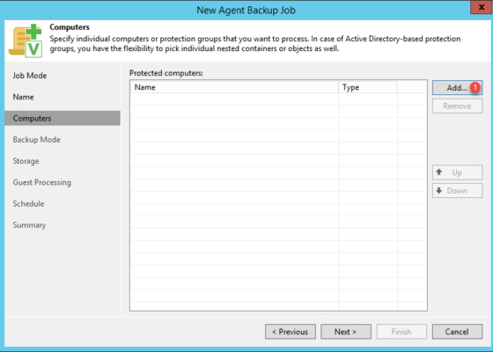
Task: Cancel the New Agent Backup Job
Action: [x=457, y=332]
